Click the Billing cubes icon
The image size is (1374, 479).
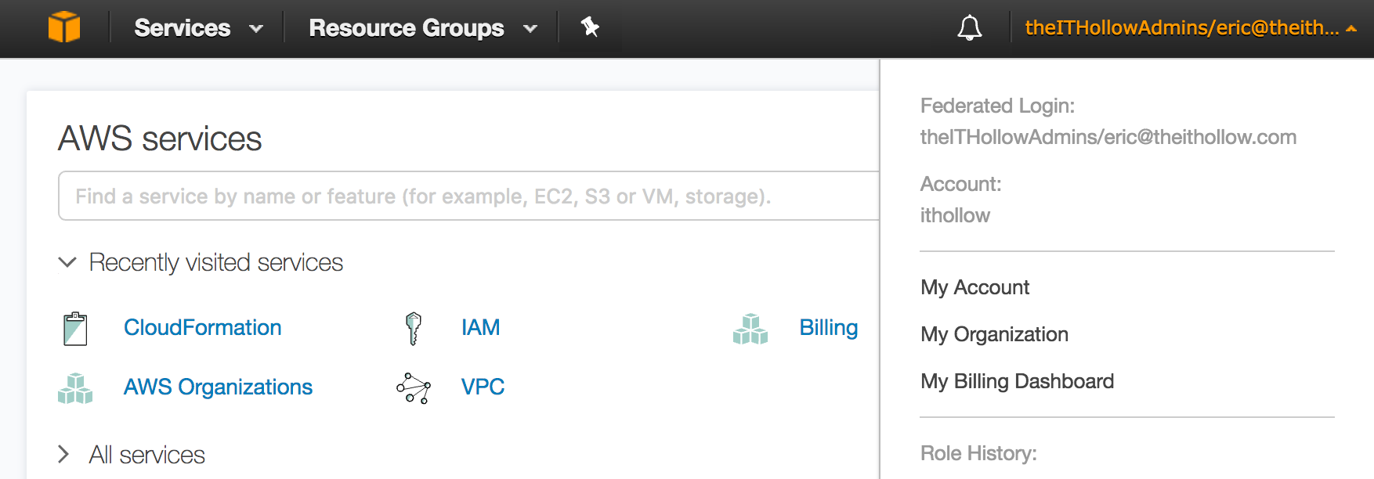click(750, 329)
